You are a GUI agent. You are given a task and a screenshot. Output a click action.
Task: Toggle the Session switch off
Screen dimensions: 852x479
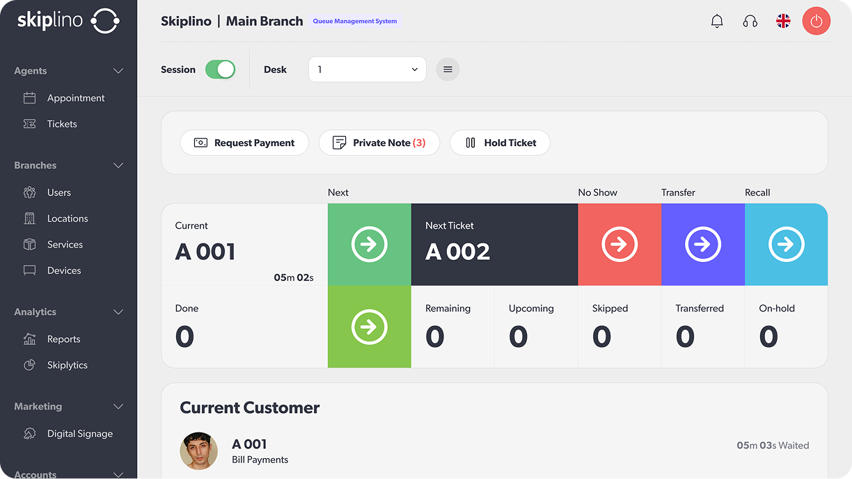coord(220,70)
